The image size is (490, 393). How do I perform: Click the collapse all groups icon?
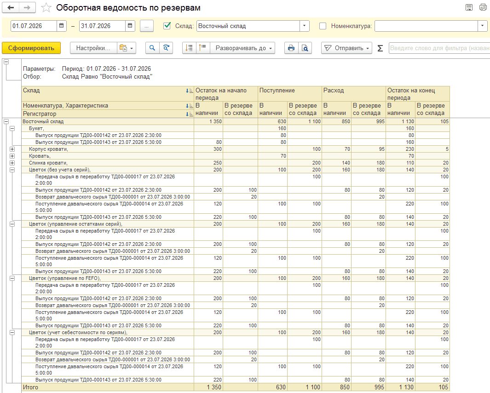(x=203, y=48)
